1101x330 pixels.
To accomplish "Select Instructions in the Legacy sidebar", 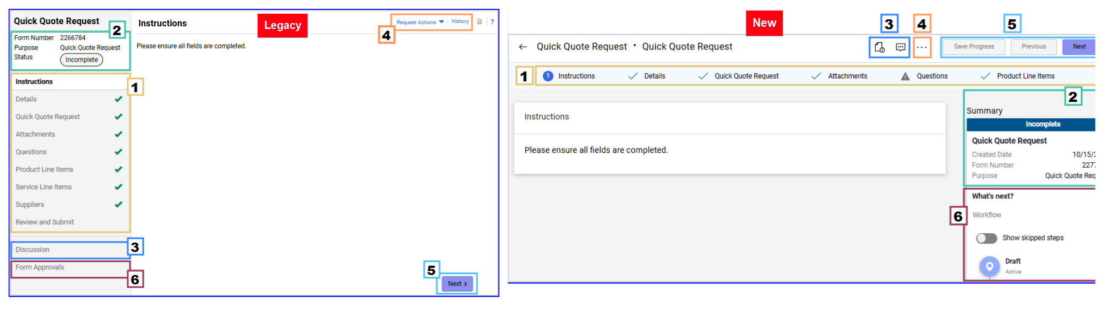I will tap(69, 81).
